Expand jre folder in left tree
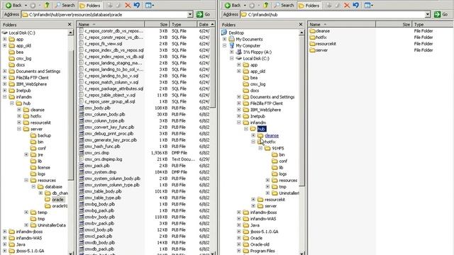 (x=26, y=154)
